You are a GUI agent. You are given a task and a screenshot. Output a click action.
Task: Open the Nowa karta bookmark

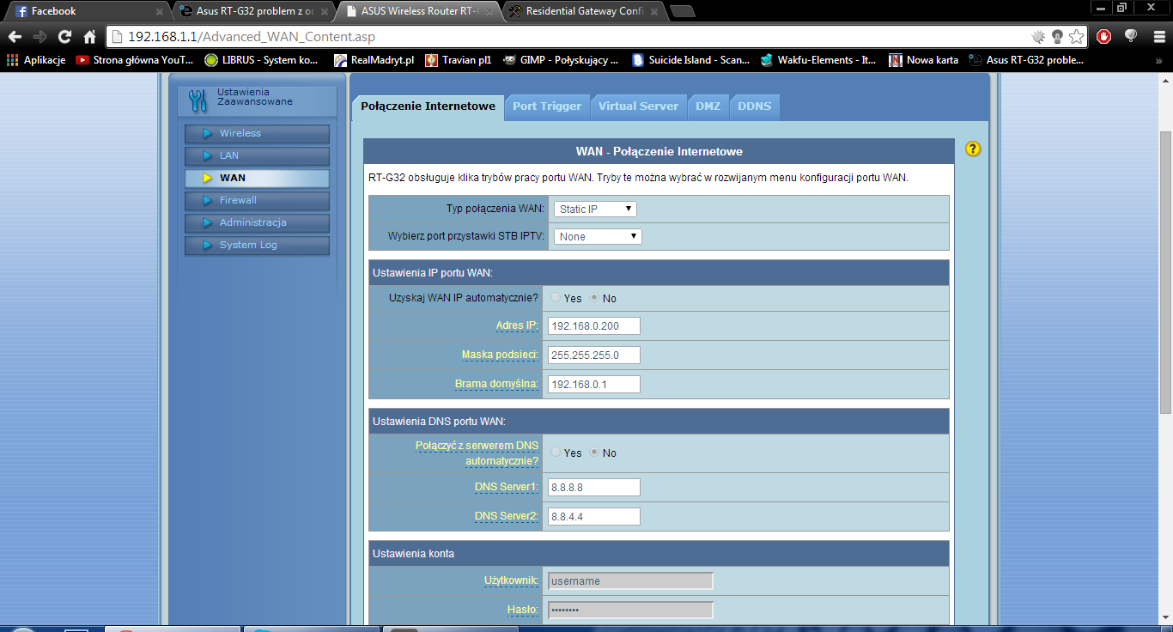click(924, 60)
